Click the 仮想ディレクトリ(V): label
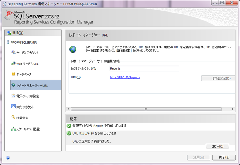Viewport: 240px width, 165px height. point(83,68)
